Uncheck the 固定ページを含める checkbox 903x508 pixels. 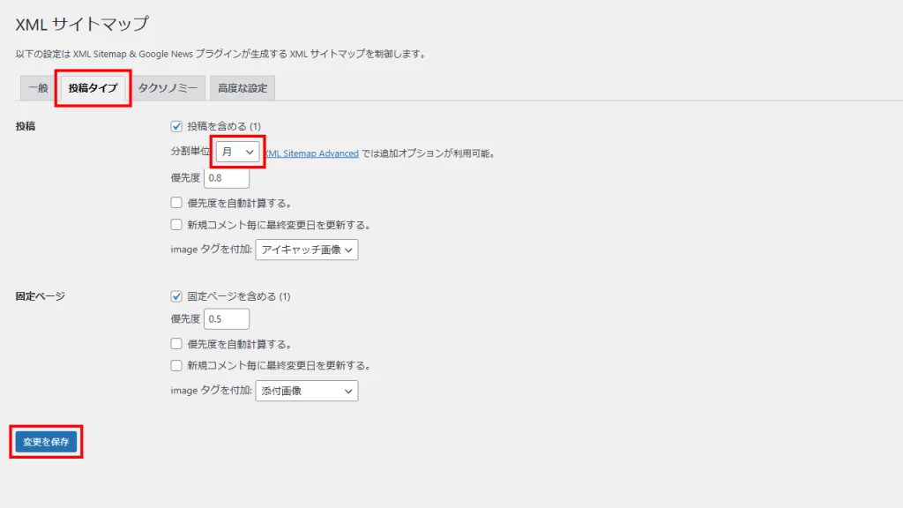pyautogui.click(x=176, y=296)
